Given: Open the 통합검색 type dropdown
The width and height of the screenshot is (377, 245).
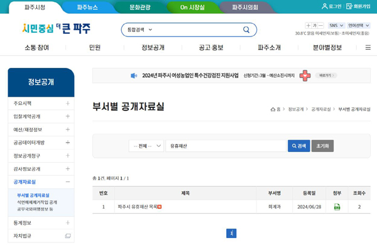Looking at the screenshot, I should (x=139, y=30).
